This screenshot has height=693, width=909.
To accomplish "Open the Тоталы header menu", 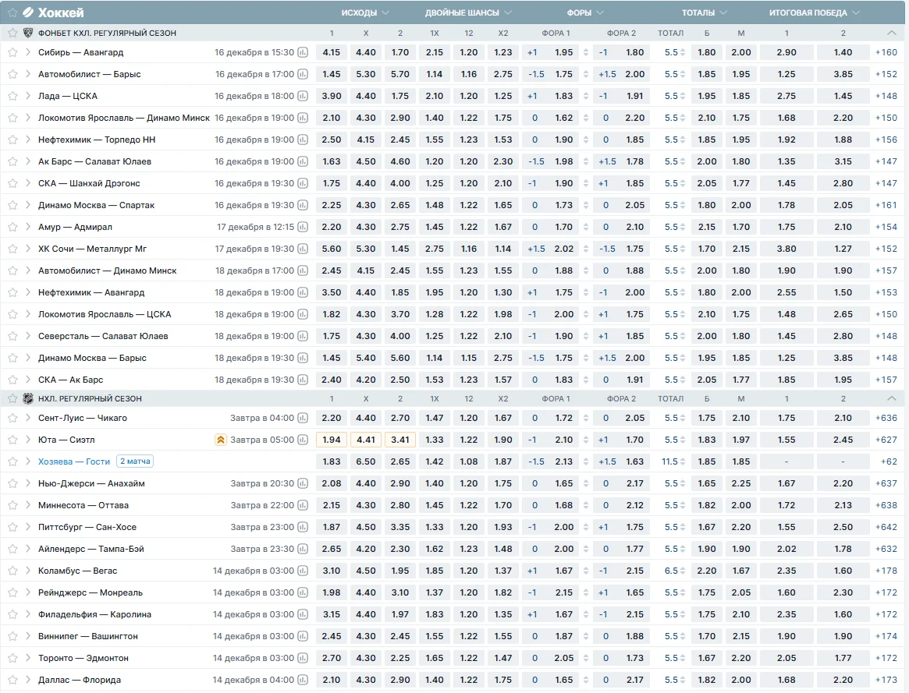I will pos(723,12).
